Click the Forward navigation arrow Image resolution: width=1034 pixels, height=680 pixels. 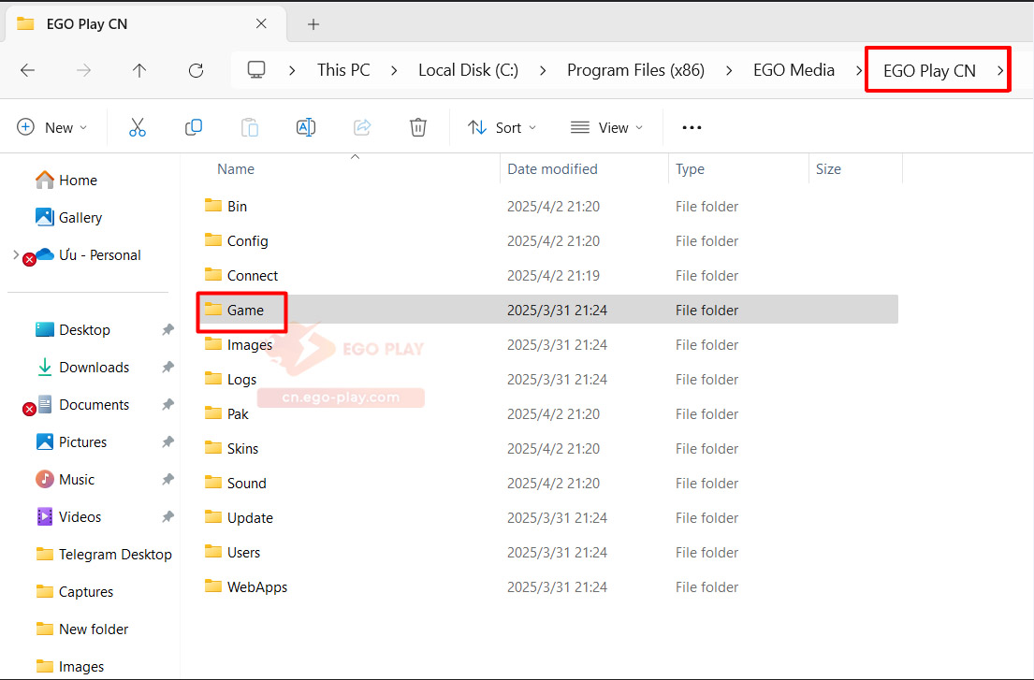tap(83, 70)
